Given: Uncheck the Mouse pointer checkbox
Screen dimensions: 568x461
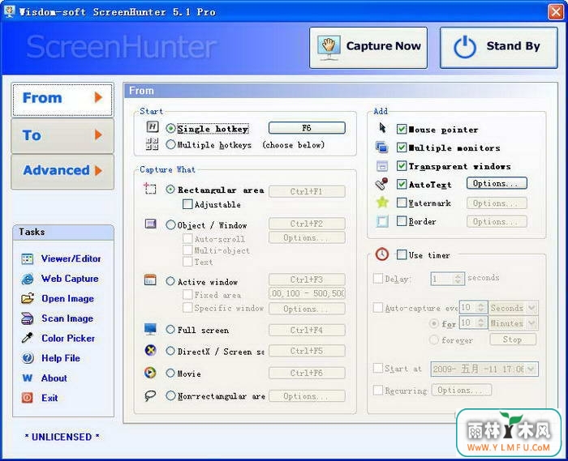Looking at the screenshot, I should pyautogui.click(x=402, y=129).
